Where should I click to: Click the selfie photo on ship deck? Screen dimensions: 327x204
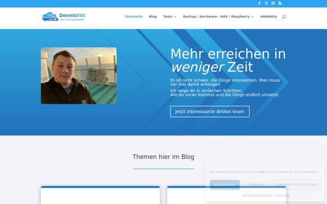[78, 76]
